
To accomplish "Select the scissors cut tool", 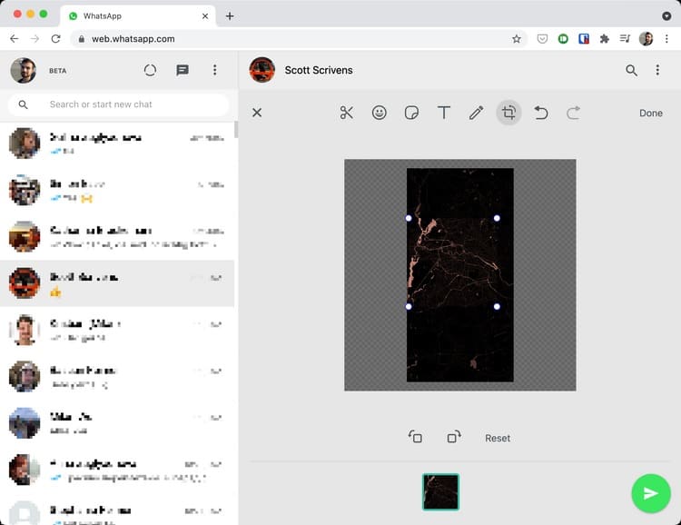I will 346,113.
